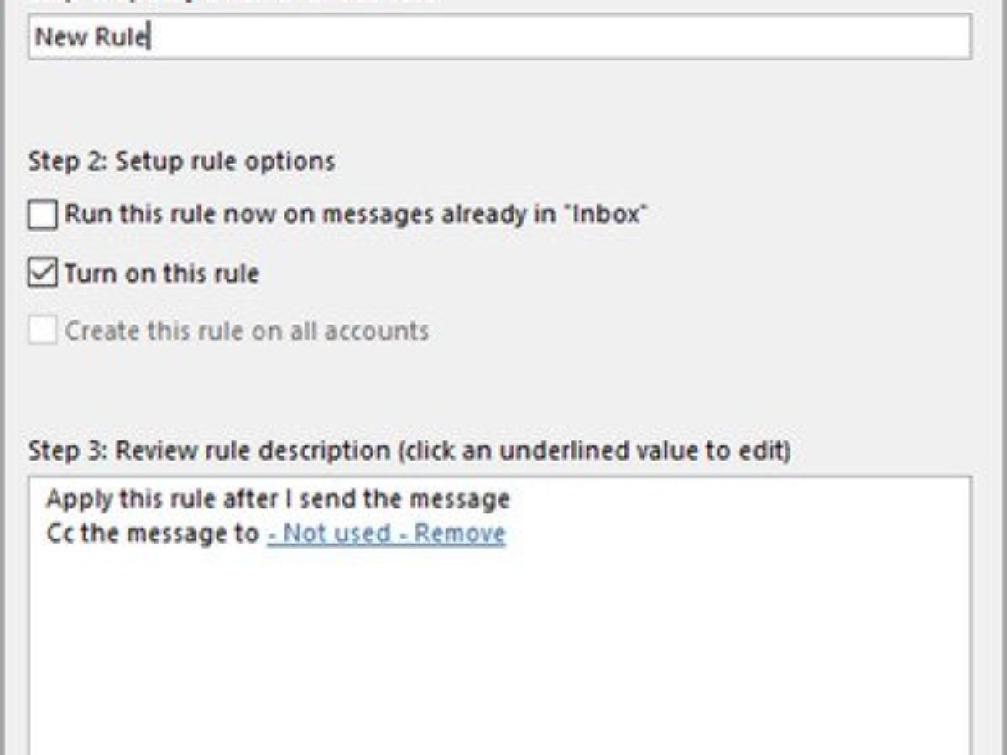Click the 'Cc the message to' text
Viewport: 1007px width, 755px height.
153,534
